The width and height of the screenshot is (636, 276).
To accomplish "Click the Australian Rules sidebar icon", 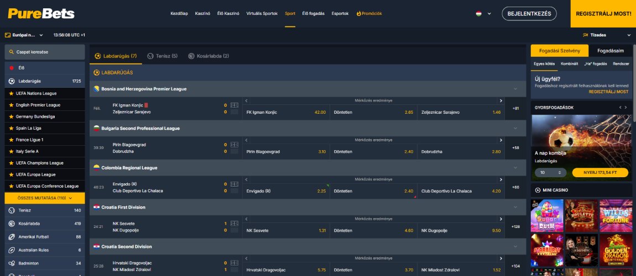I will (x=12, y=250).
